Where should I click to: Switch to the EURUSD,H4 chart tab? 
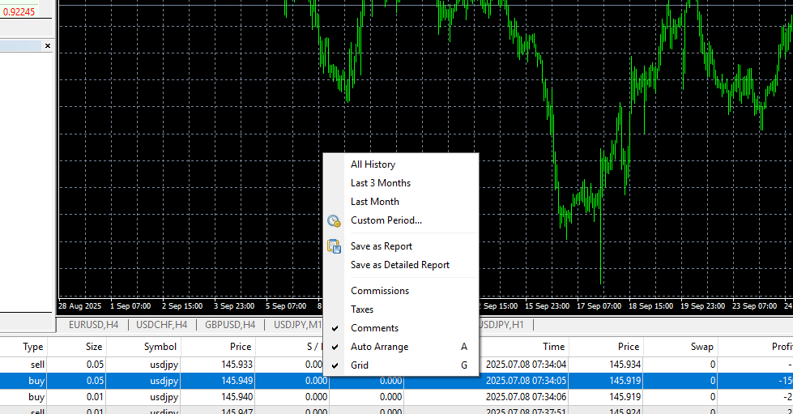point(93,325)
